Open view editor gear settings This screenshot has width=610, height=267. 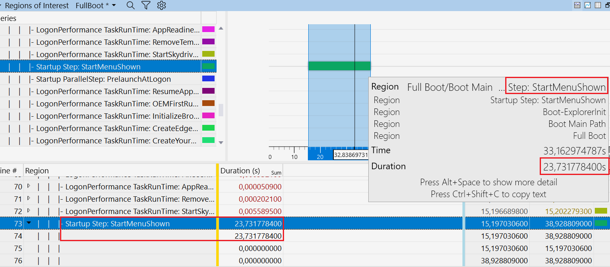tap(162, 5)
